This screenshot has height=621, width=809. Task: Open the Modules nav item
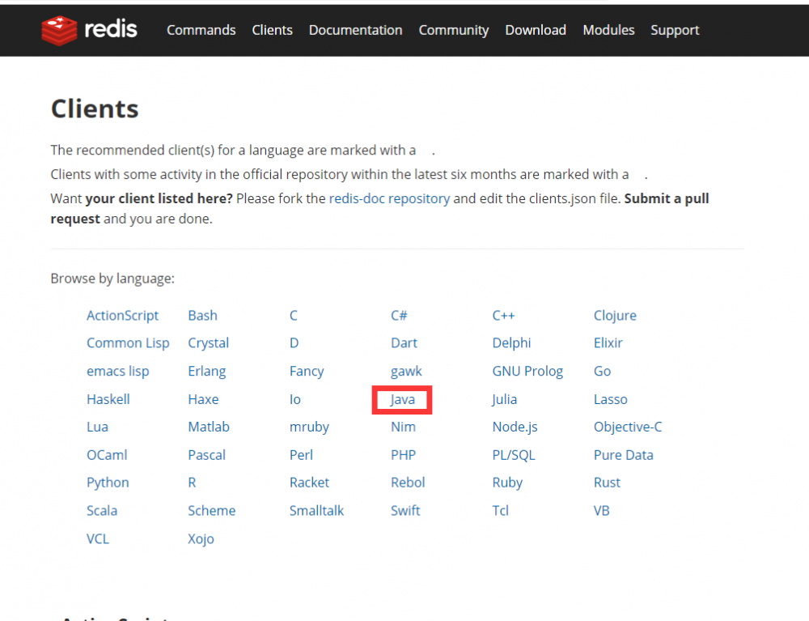[609, 31]
